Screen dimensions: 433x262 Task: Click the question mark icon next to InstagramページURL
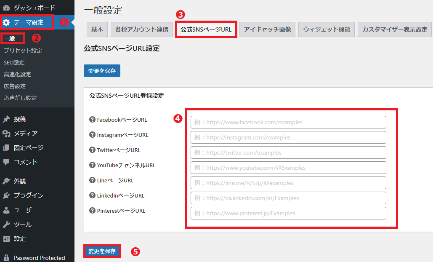click(x=93, y=135)
